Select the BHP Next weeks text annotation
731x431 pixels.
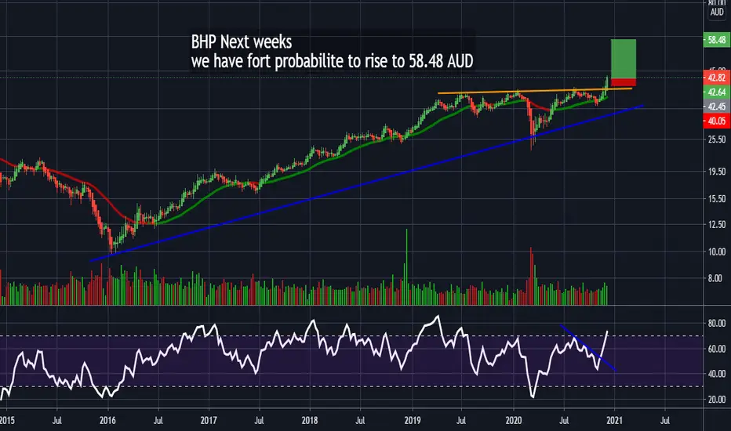pos(332,51)
